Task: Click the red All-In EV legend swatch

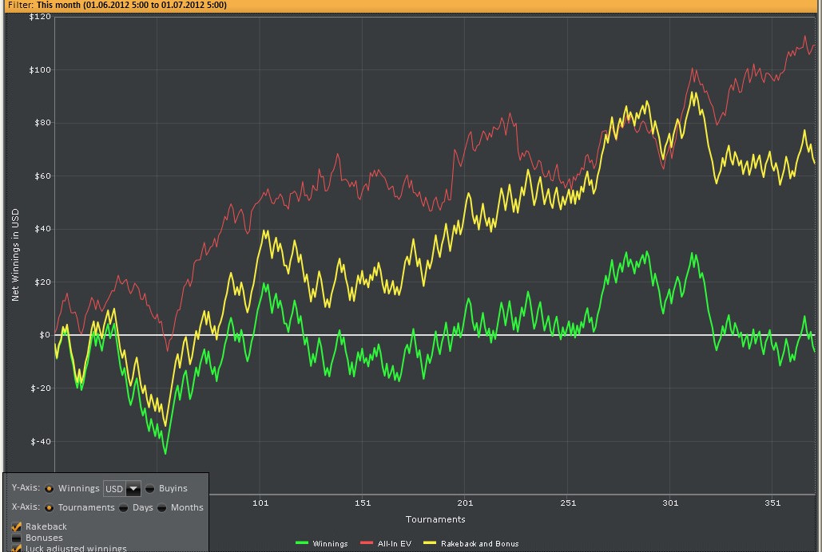Action: [367, 543]
